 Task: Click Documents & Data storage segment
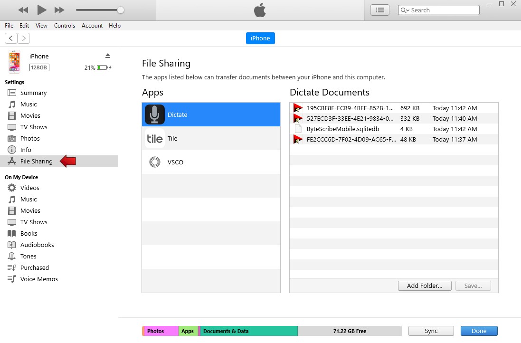tap(249, 331)
